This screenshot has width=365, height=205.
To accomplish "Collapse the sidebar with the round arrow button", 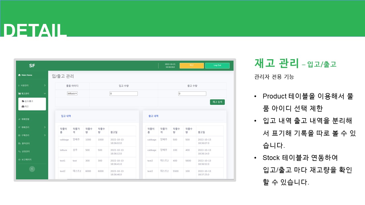I will 32,169.
